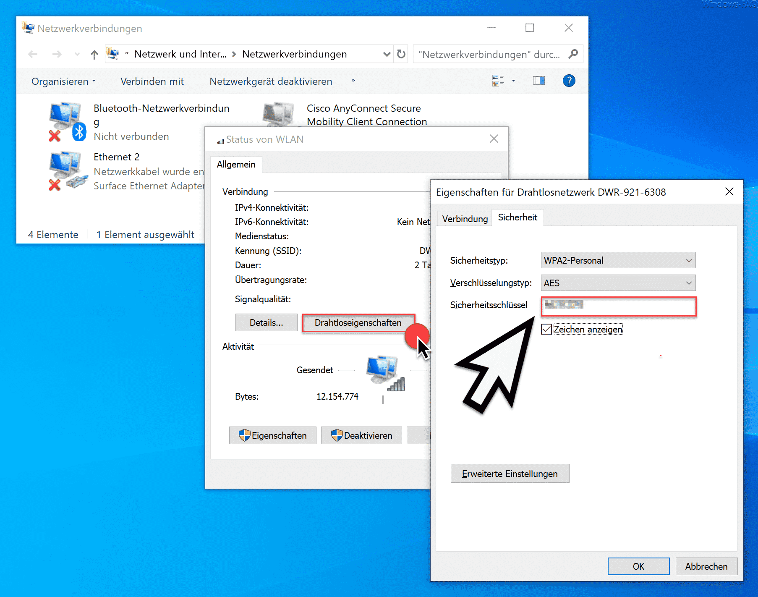Click the search magnifier icon
Screen dimensions: 758x597
click(x=573, y=54)
